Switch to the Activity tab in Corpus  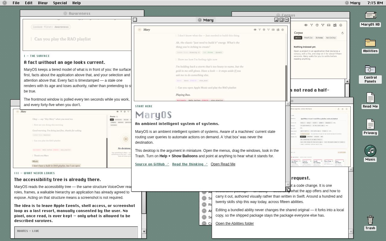point(331,38)
